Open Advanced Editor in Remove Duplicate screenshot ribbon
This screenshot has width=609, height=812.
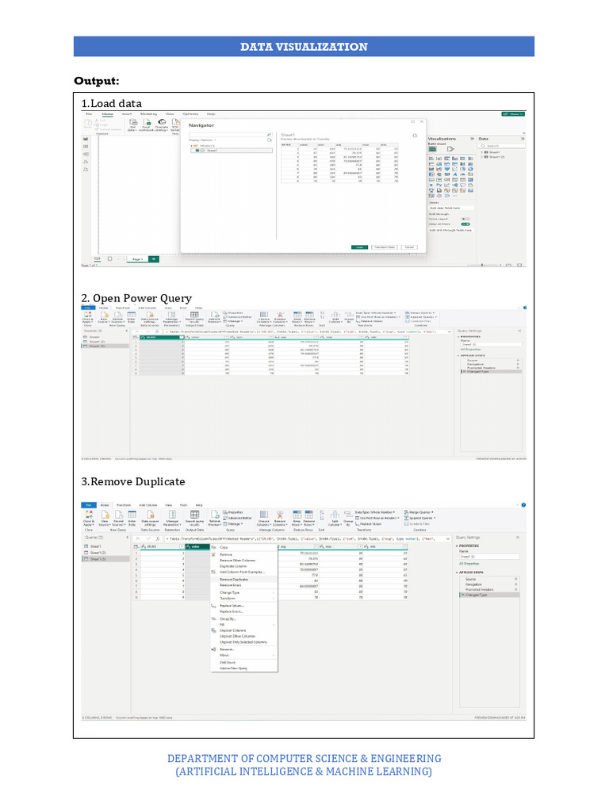pyautogui.click(x=238, y=518)
